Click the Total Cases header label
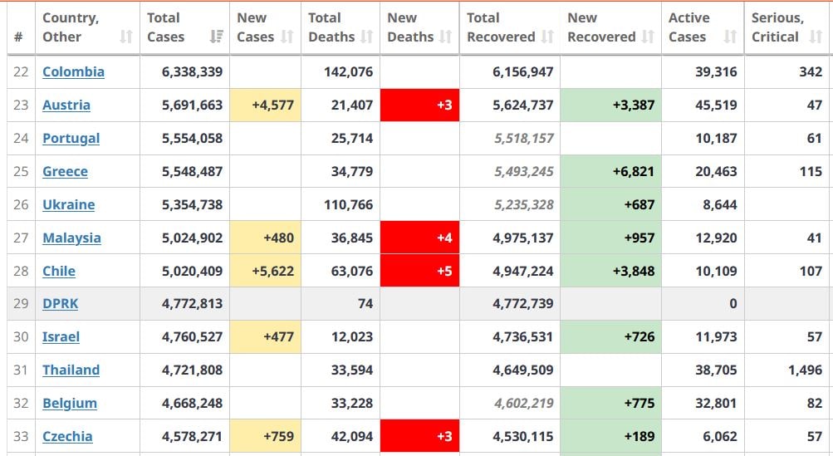The height and width of the screenshot is (456, 833). click(x=166, y=27)
